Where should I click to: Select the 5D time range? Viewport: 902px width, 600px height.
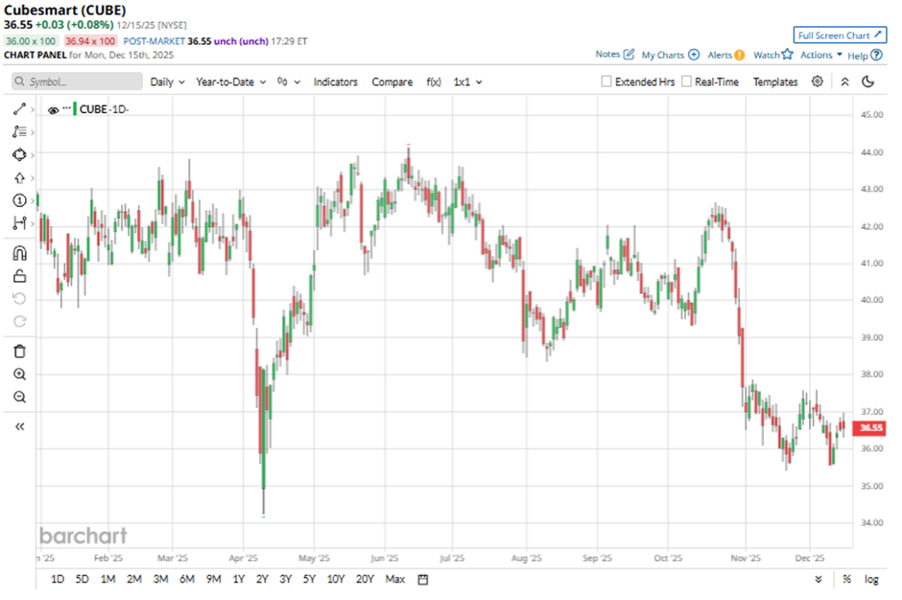coord(83,579)
